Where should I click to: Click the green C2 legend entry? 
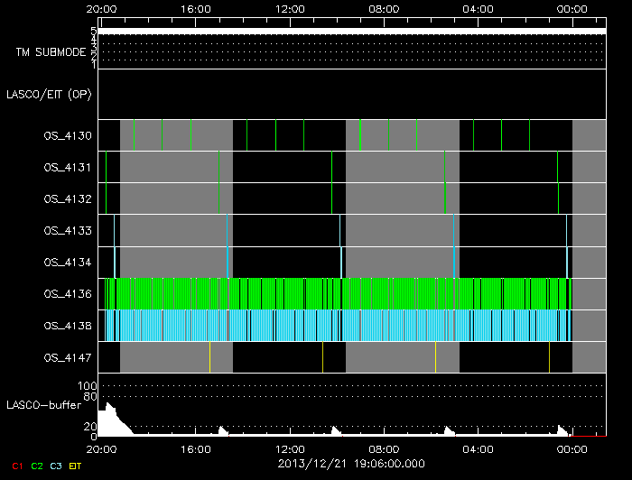click(37, 466)
